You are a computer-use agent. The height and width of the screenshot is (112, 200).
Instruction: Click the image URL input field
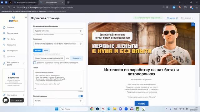pyautogui.click(x=49, y=58)
